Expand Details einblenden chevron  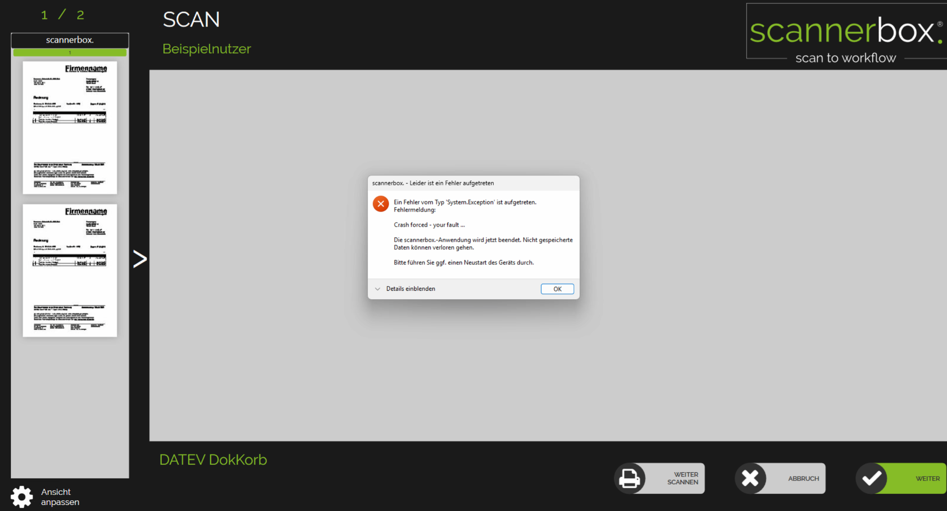377,289
